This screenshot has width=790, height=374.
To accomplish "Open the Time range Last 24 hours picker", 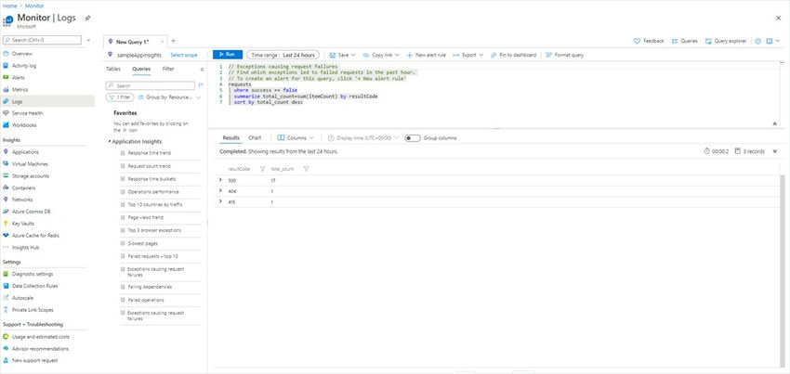I will coord(283,55).
